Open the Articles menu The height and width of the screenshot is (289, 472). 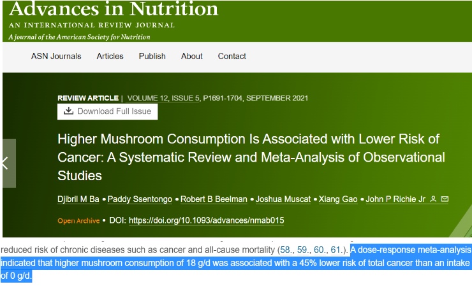coord(110,56)
